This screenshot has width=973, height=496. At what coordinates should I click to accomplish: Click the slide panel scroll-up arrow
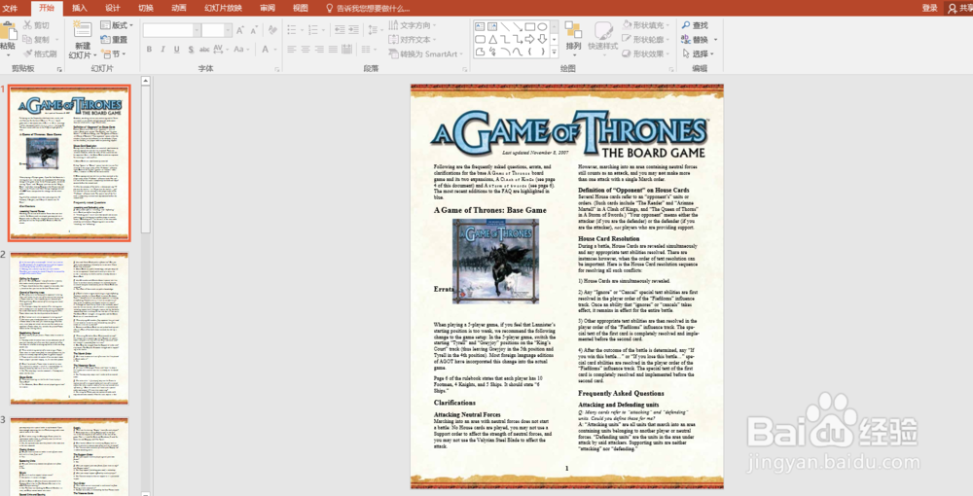point(145,81)
